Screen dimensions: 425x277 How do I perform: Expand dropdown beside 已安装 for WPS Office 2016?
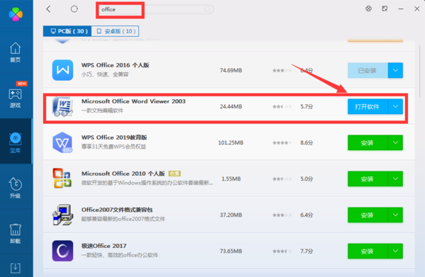click(395, 70)
